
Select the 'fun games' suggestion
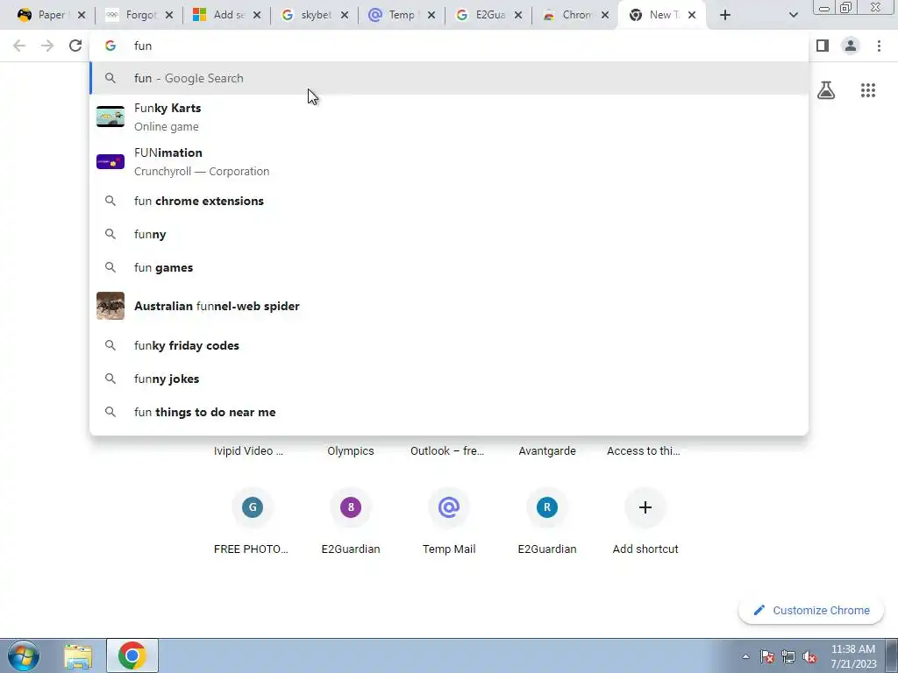coord(449,267)
